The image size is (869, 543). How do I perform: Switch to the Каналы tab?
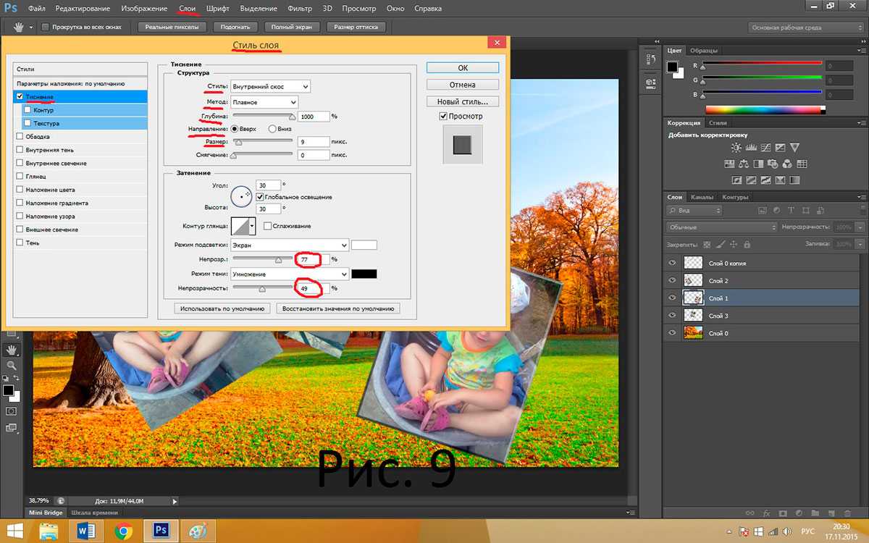701,197
